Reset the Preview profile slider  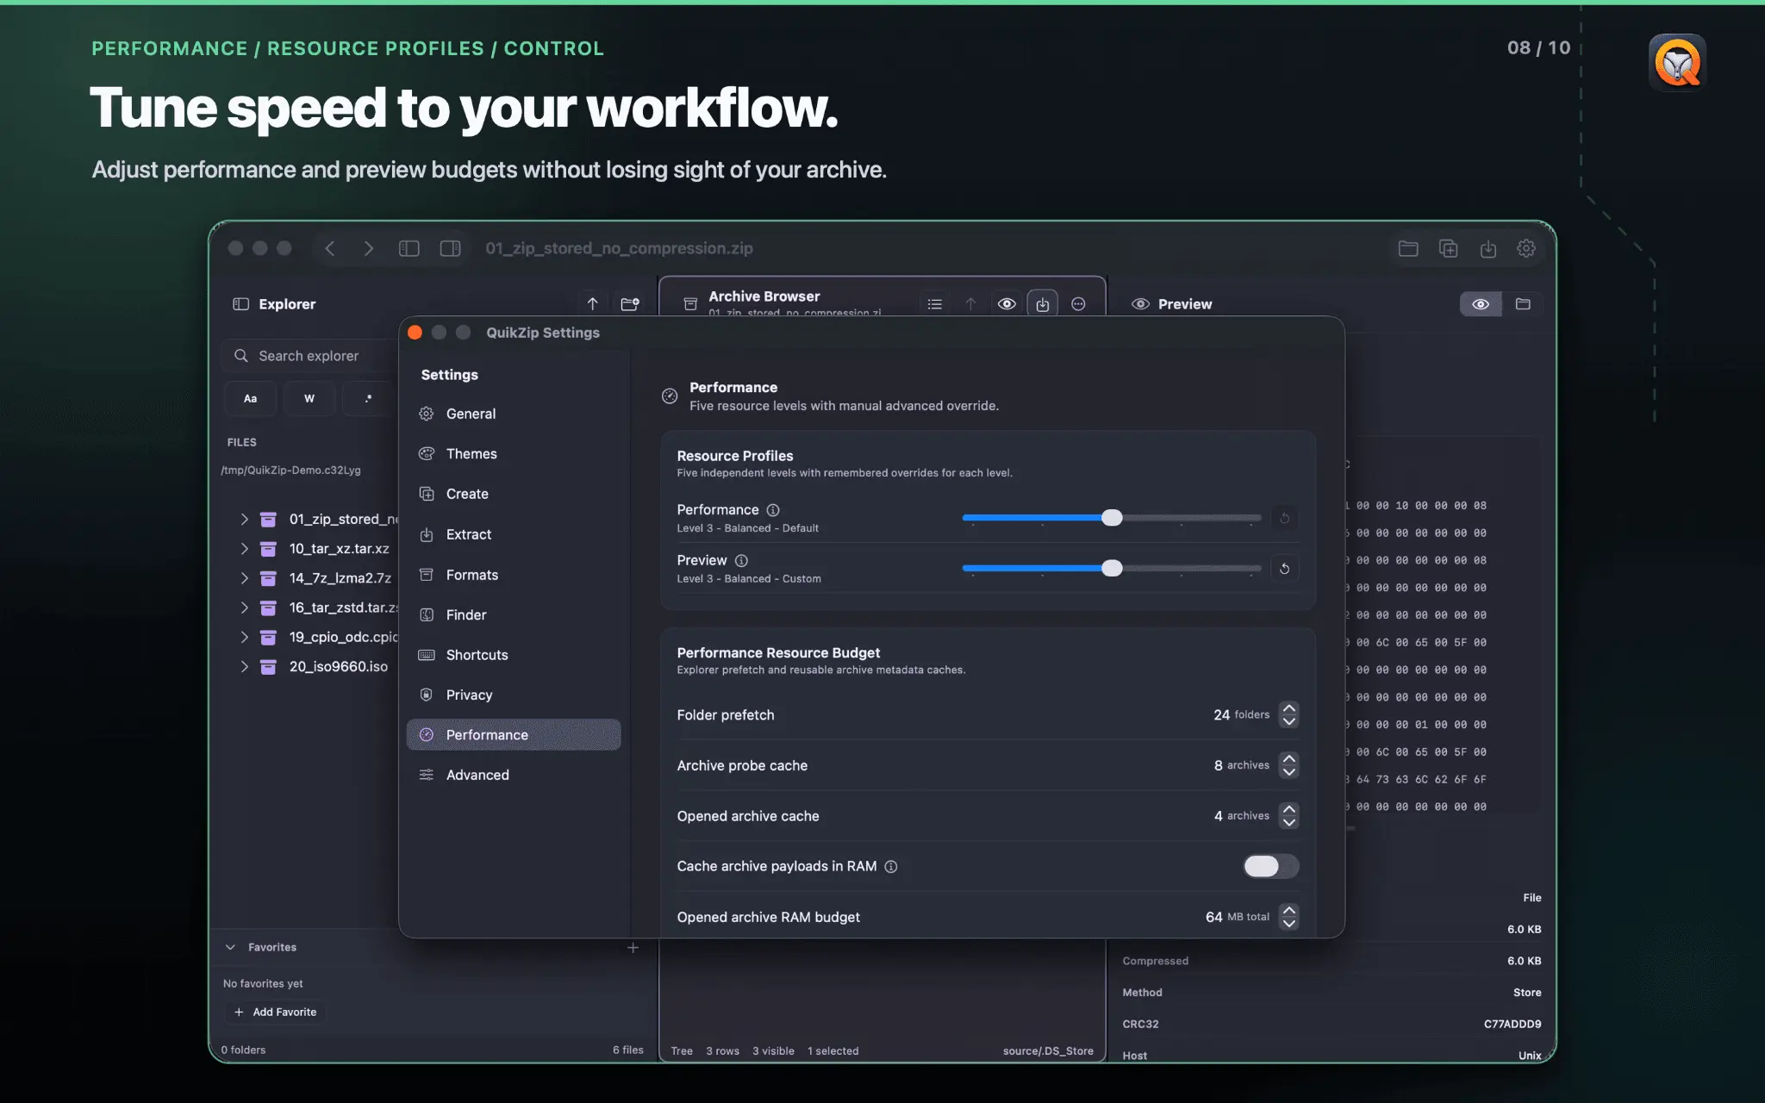(x=1284, y=568)
